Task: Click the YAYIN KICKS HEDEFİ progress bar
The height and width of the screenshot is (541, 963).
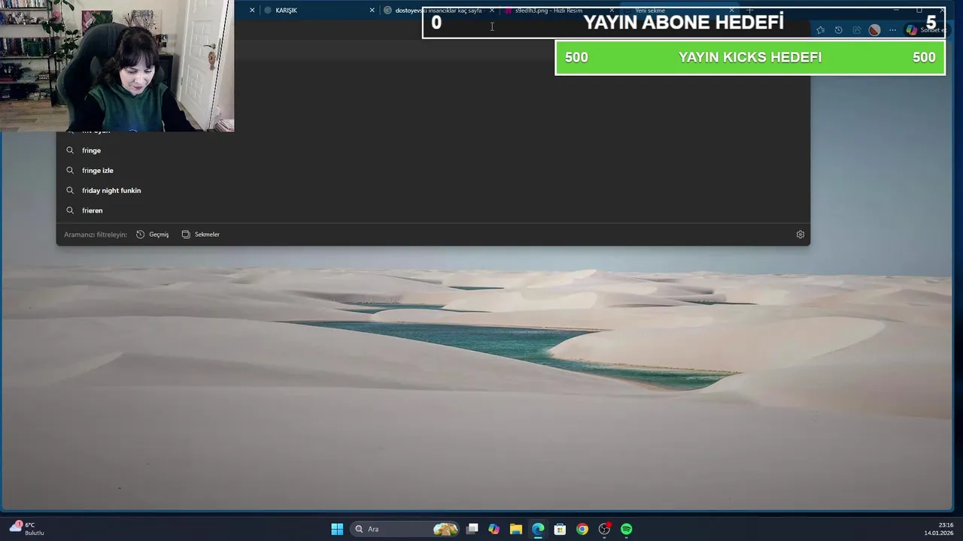Action: pyautogui.click(x=750, y=57)
